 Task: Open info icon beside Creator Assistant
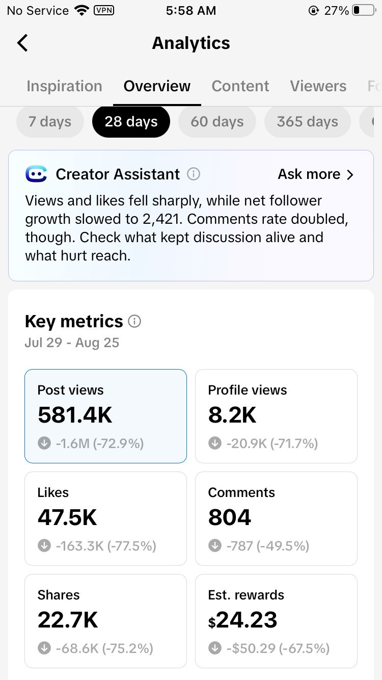click(194, 174)
